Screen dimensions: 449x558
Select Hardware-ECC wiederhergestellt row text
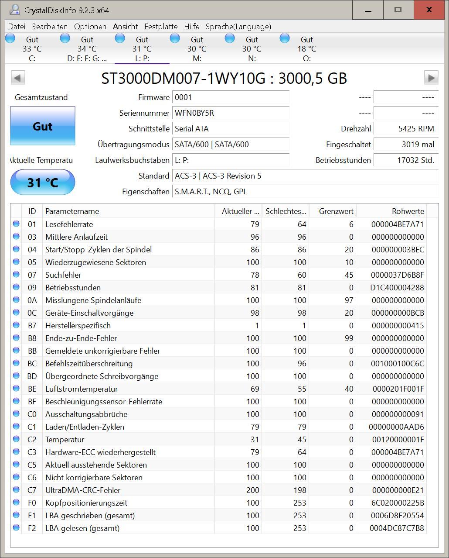click(101, 452)
